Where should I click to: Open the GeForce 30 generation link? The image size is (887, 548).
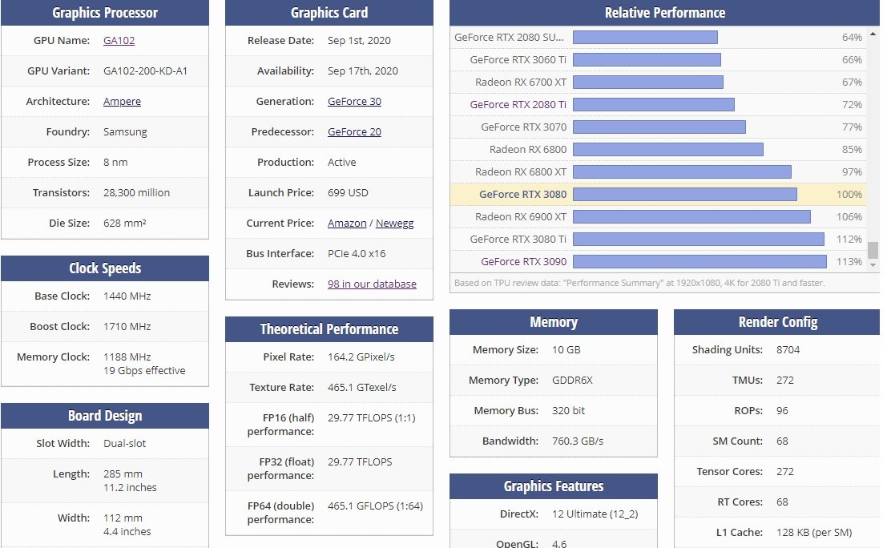(x=354, y=101)
